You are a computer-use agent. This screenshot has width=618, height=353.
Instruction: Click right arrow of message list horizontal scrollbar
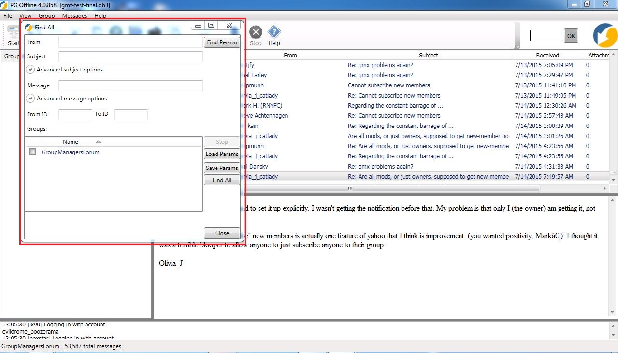pyautogui.click(x=605, y=188)
